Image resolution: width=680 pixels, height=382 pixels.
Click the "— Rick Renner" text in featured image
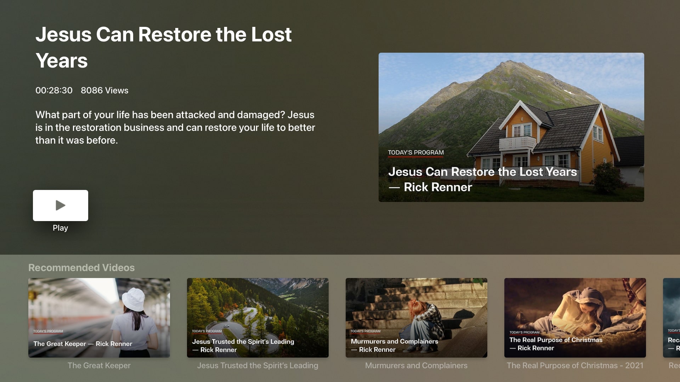coord(431,187)
